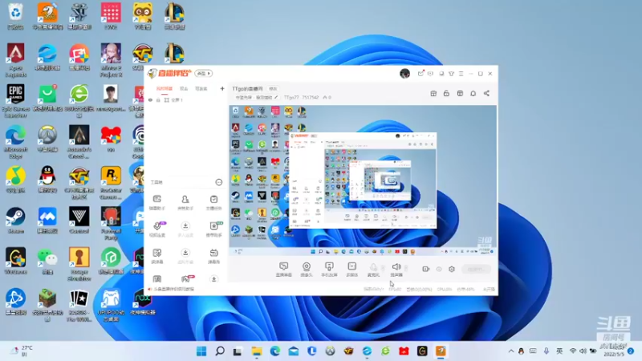Open the toolbox more options circle

click(x=219, y=182)
